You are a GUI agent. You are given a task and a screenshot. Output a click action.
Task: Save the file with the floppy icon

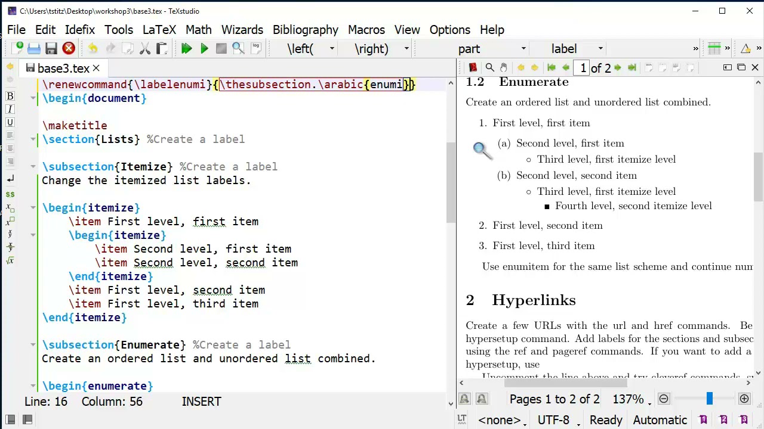[x=51, y=49]
